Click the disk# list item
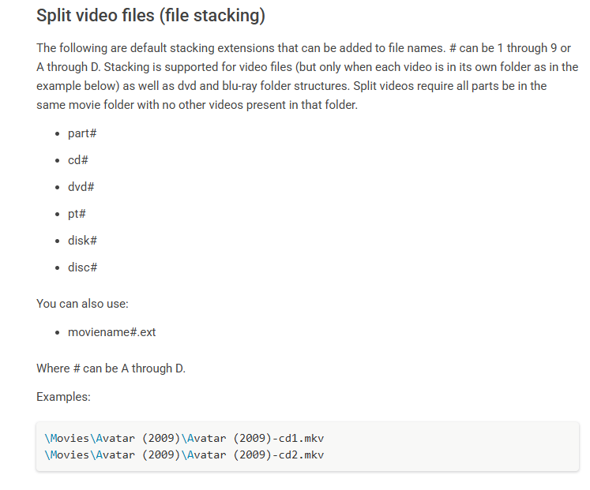This screenshot has width=590, height=490. pyautogui.click(x=82, y=241)
